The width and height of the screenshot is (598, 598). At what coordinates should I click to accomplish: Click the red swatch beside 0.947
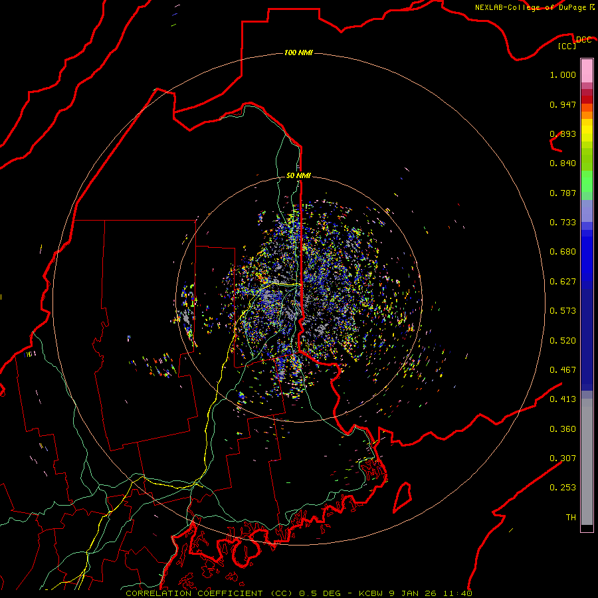coord(587,100)
